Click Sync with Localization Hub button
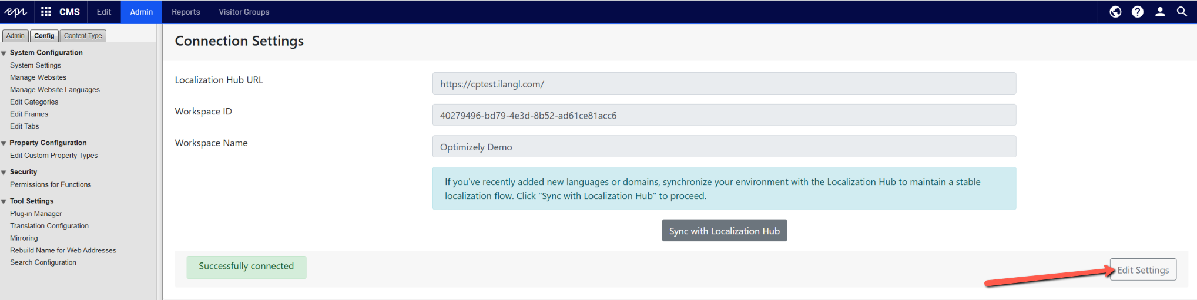Image resolution: width=1197 pixels, height=300 pixels. [724, 231]
